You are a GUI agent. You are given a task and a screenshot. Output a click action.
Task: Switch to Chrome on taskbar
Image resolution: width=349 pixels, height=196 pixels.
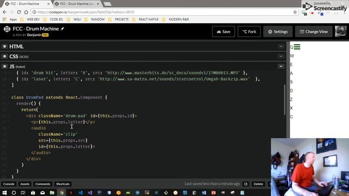point(62,193)
